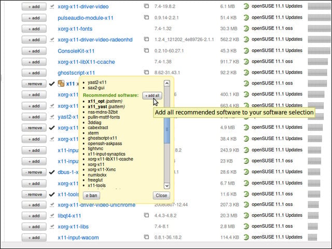The image size is (332, 249).
Task: Click update icon in libqt4-x11 row
Action: coord(146,215)
